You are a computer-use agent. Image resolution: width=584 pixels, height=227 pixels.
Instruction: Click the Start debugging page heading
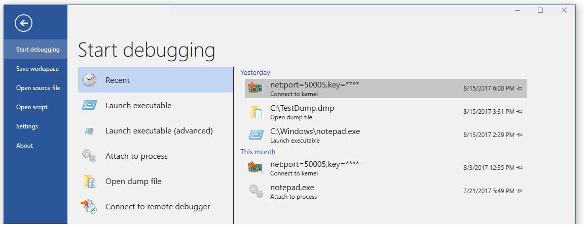point(147,51)
